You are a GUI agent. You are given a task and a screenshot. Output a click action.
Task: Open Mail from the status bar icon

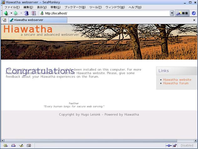click(x=13, y=146)
